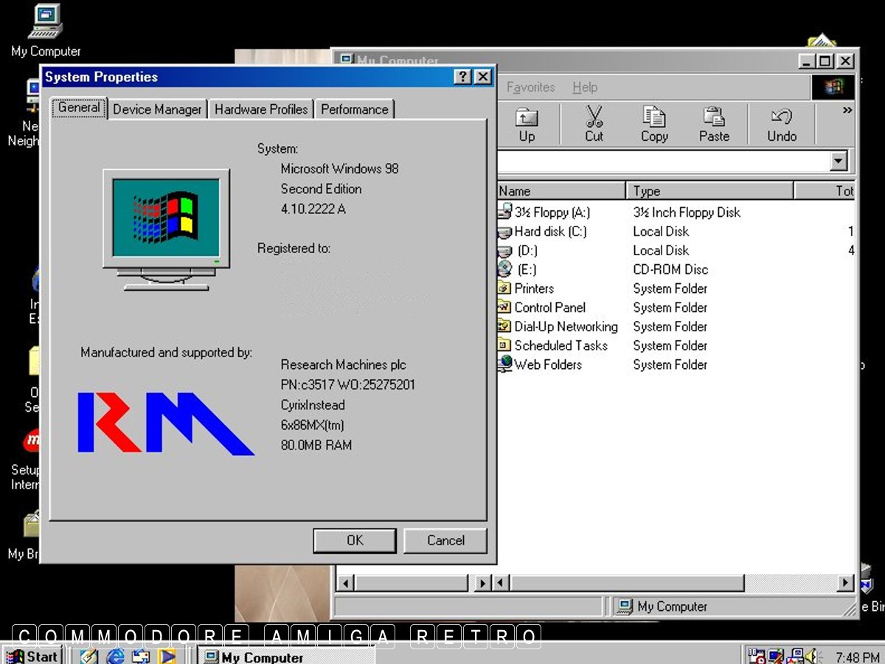Open the Performance tab
The height and width of the screenshot is (664, 885).
tap(354, 109)
